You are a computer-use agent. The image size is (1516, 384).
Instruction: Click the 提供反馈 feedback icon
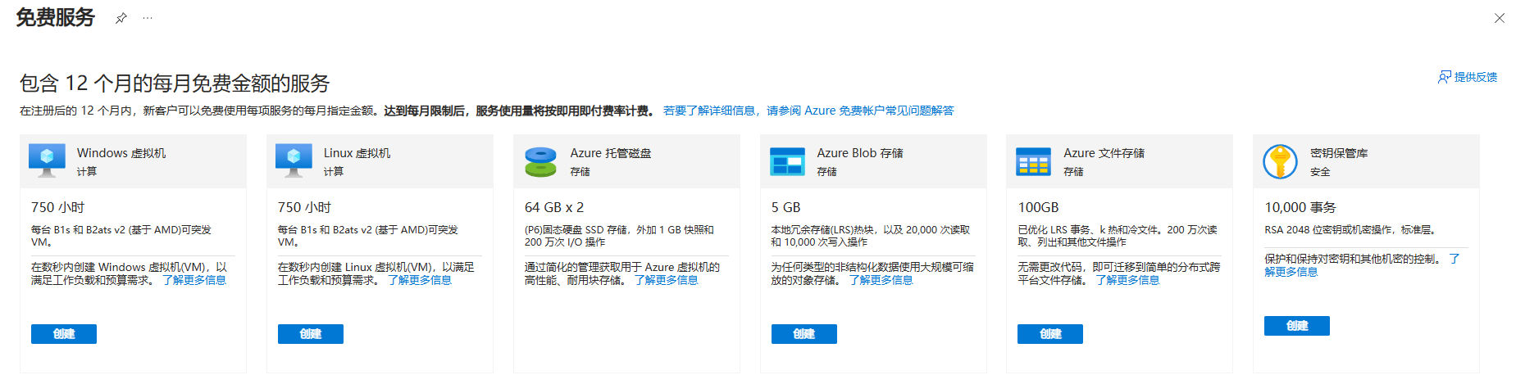pos(1445,77)
